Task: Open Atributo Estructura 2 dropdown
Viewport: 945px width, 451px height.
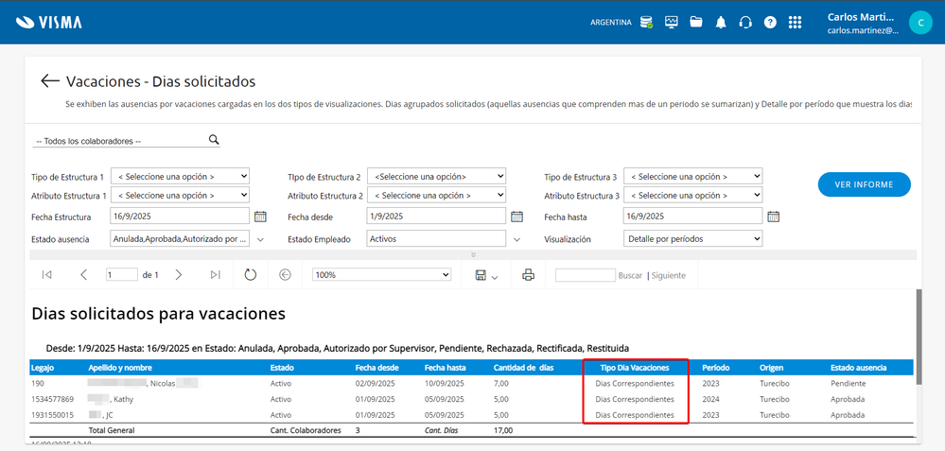Action: (436, 195)
